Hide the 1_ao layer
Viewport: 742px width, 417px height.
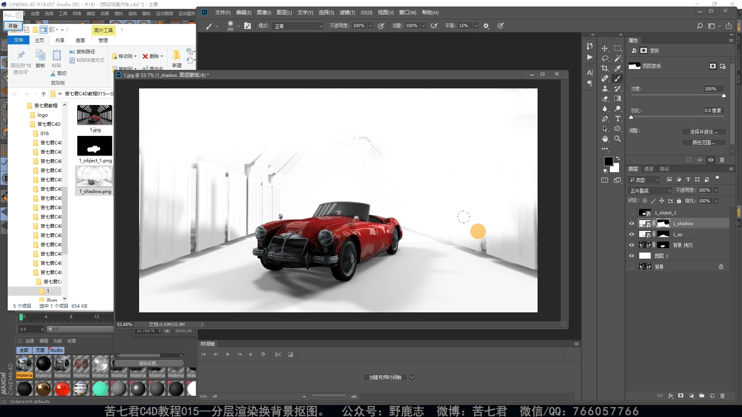point(631,234)
